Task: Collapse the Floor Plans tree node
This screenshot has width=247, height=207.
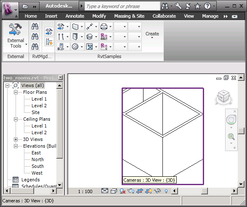Action: 16,92
